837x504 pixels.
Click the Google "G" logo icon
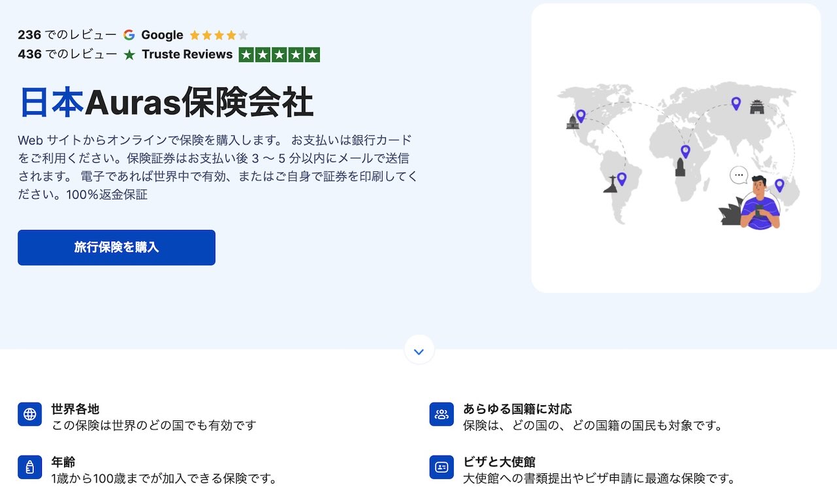[129, 35]
